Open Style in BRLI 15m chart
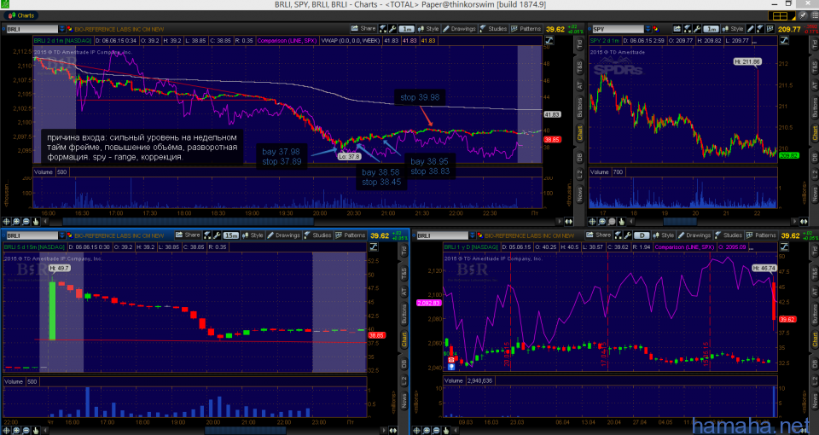 [253, 235]
